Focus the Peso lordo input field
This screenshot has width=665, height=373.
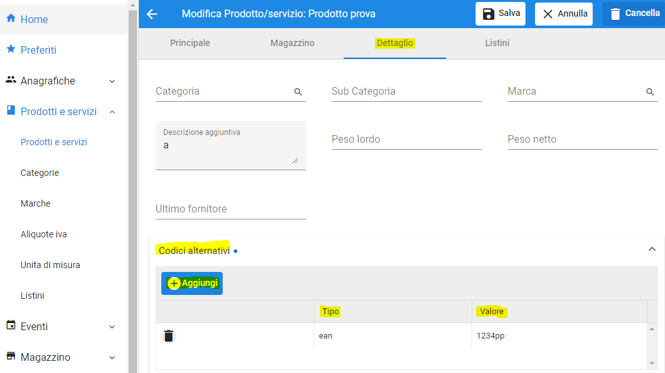pos(406,139)
